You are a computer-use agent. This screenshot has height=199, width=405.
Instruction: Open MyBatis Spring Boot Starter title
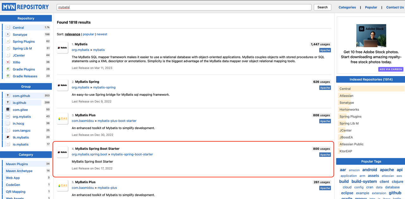(x=97, y=149)
